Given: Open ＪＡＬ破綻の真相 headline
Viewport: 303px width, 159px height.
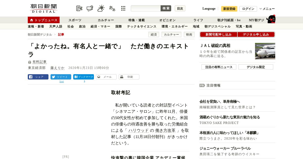Looking at the screenshot, I should coord(215,46).
